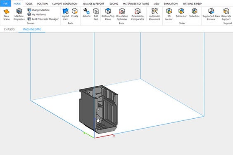Open the 3D Nester tool
Viewport: 233px width, 155px height.
(169, 14)
